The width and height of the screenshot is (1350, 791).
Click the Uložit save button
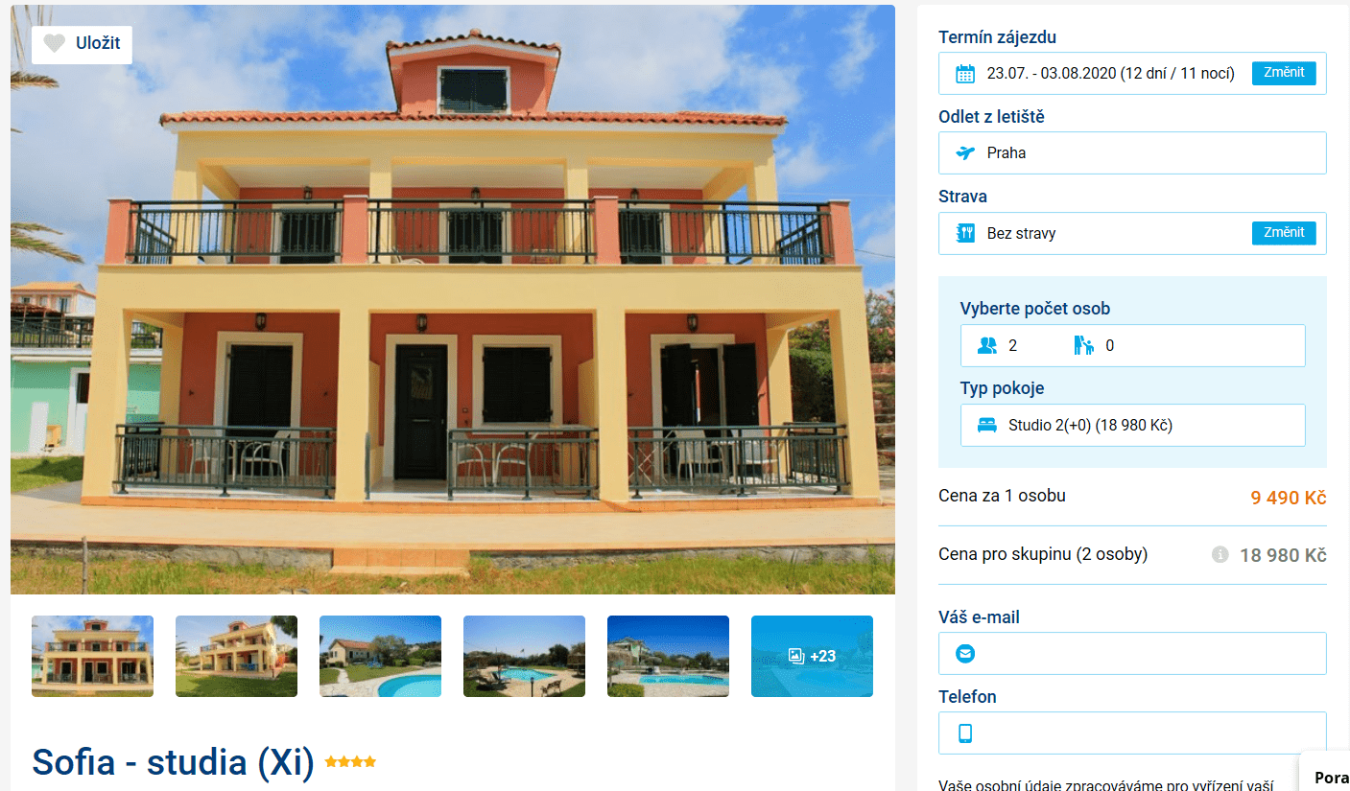82,44
